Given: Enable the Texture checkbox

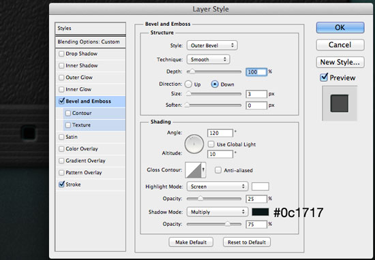Looking at the screenshot, I should [68, 125].
